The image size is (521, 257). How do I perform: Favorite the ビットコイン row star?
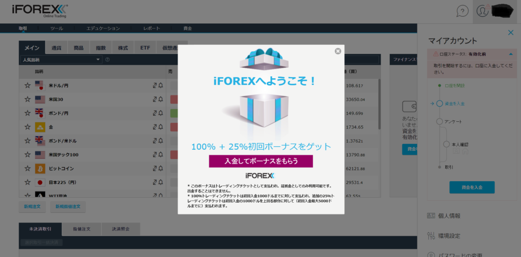[x=27, y=169]
